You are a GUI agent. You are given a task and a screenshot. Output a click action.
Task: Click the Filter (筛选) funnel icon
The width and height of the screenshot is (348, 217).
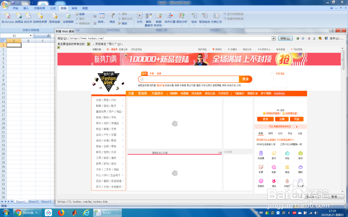coord(112,16)
